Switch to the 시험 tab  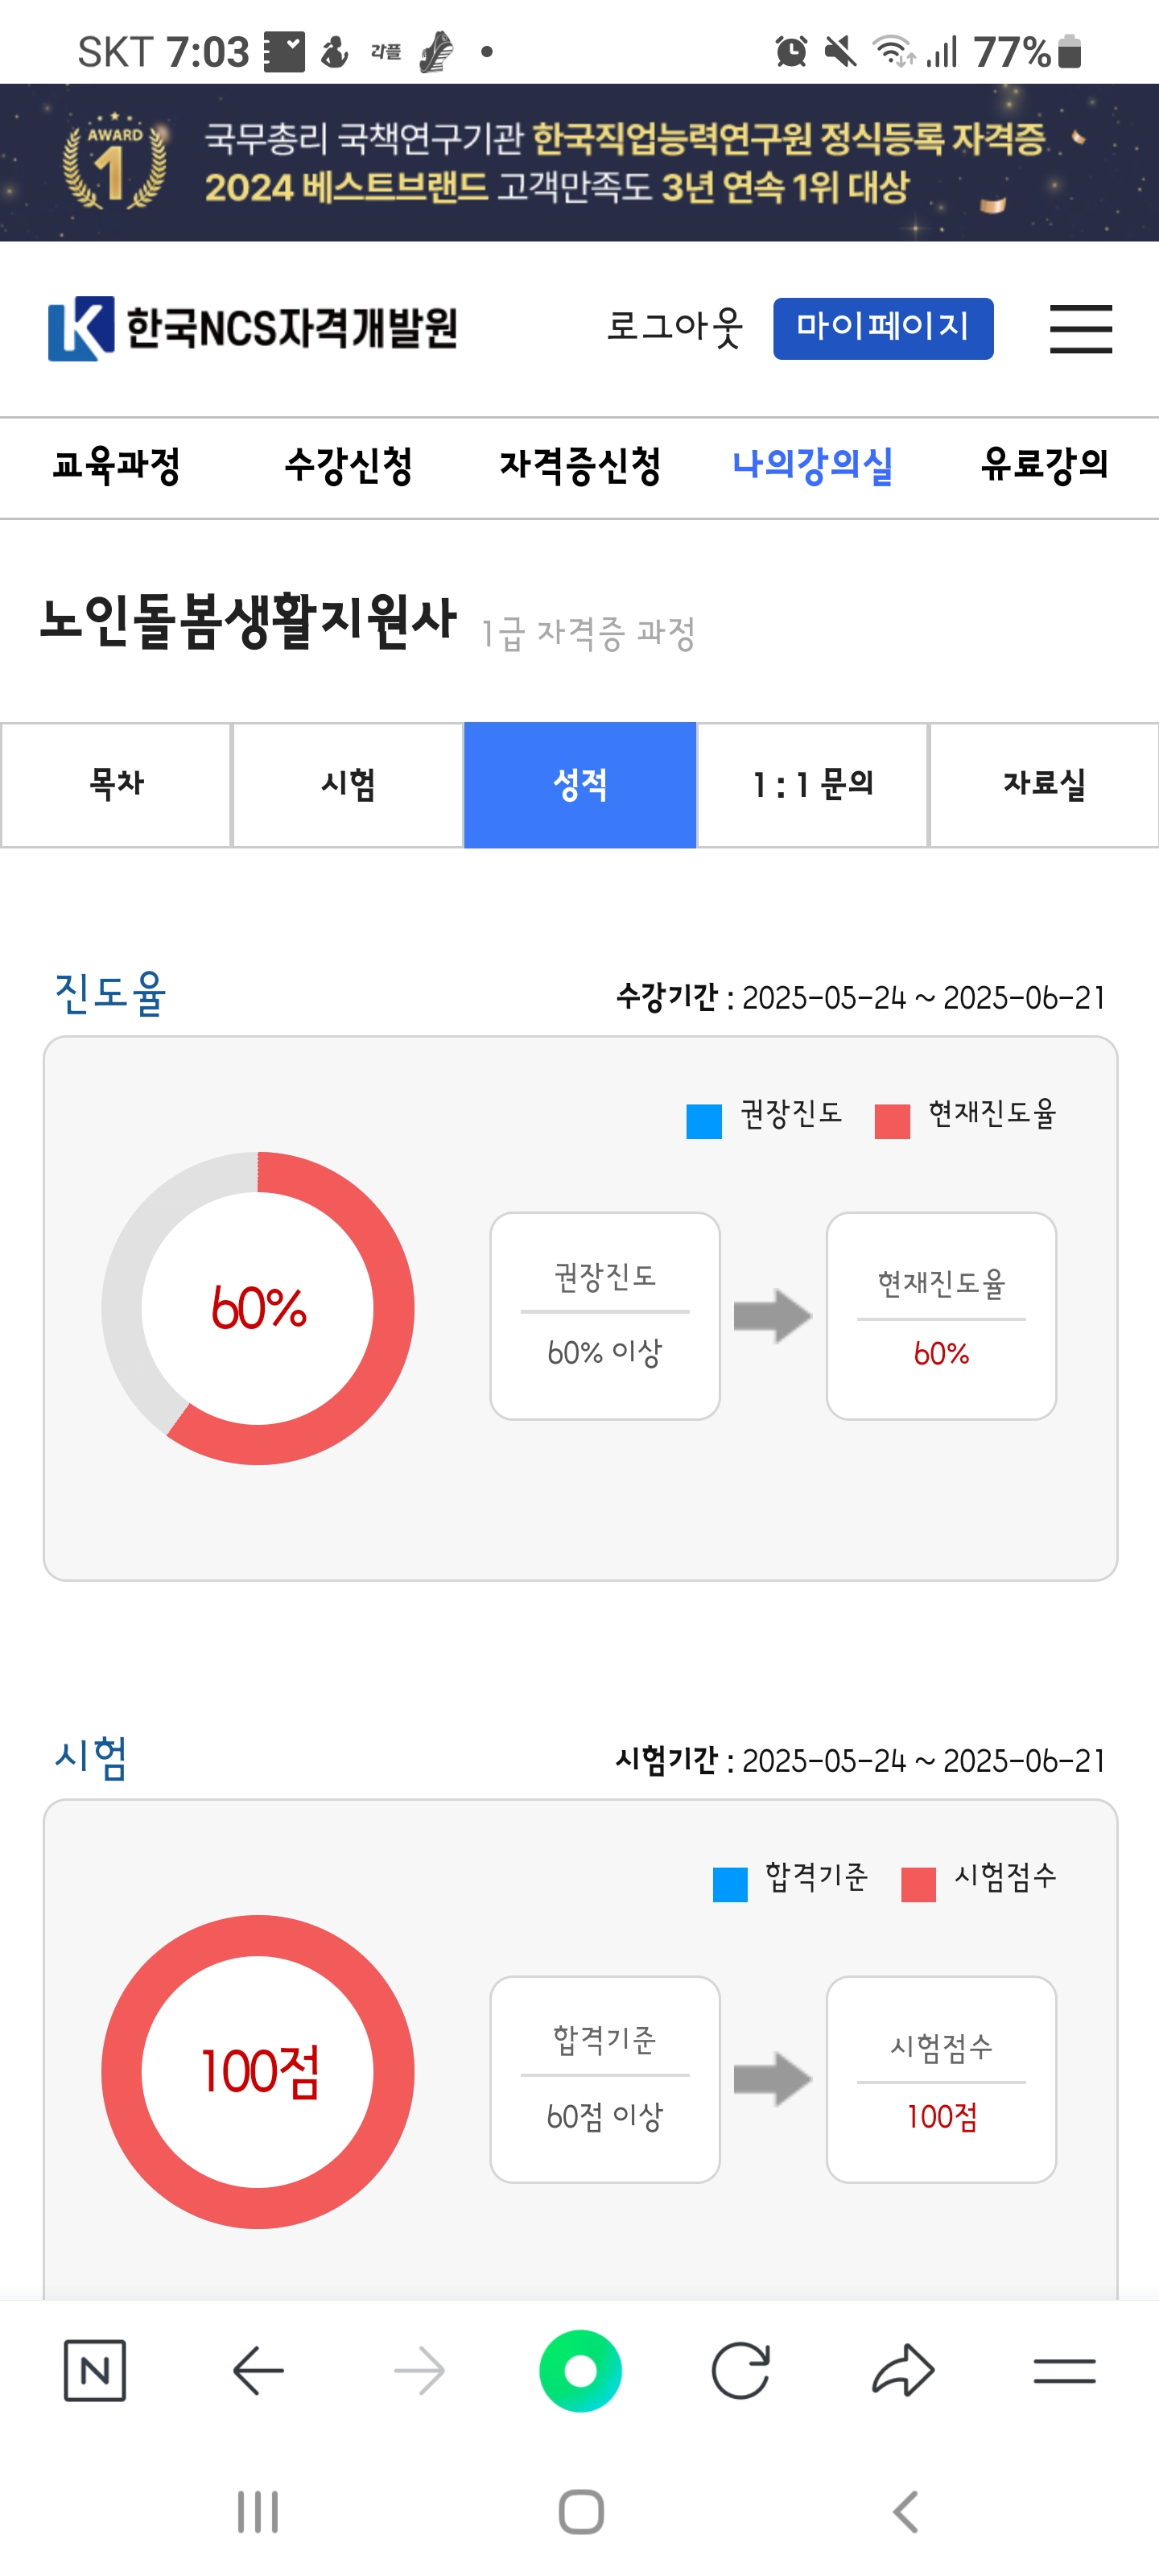click(x=348, y=785)
